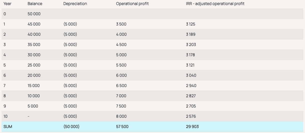Select the balance cell 25 000
This screenshot has height=133, width=305.
click(x=34, y=65)
